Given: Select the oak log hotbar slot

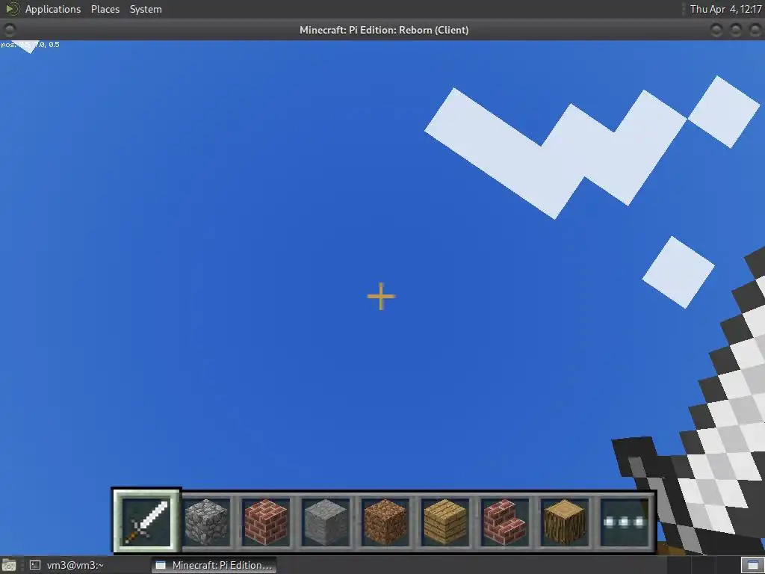Looking at the screenshot, I should click(565, 522).
